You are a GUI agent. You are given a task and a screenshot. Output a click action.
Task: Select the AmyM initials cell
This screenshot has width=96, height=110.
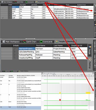(15, 9)
